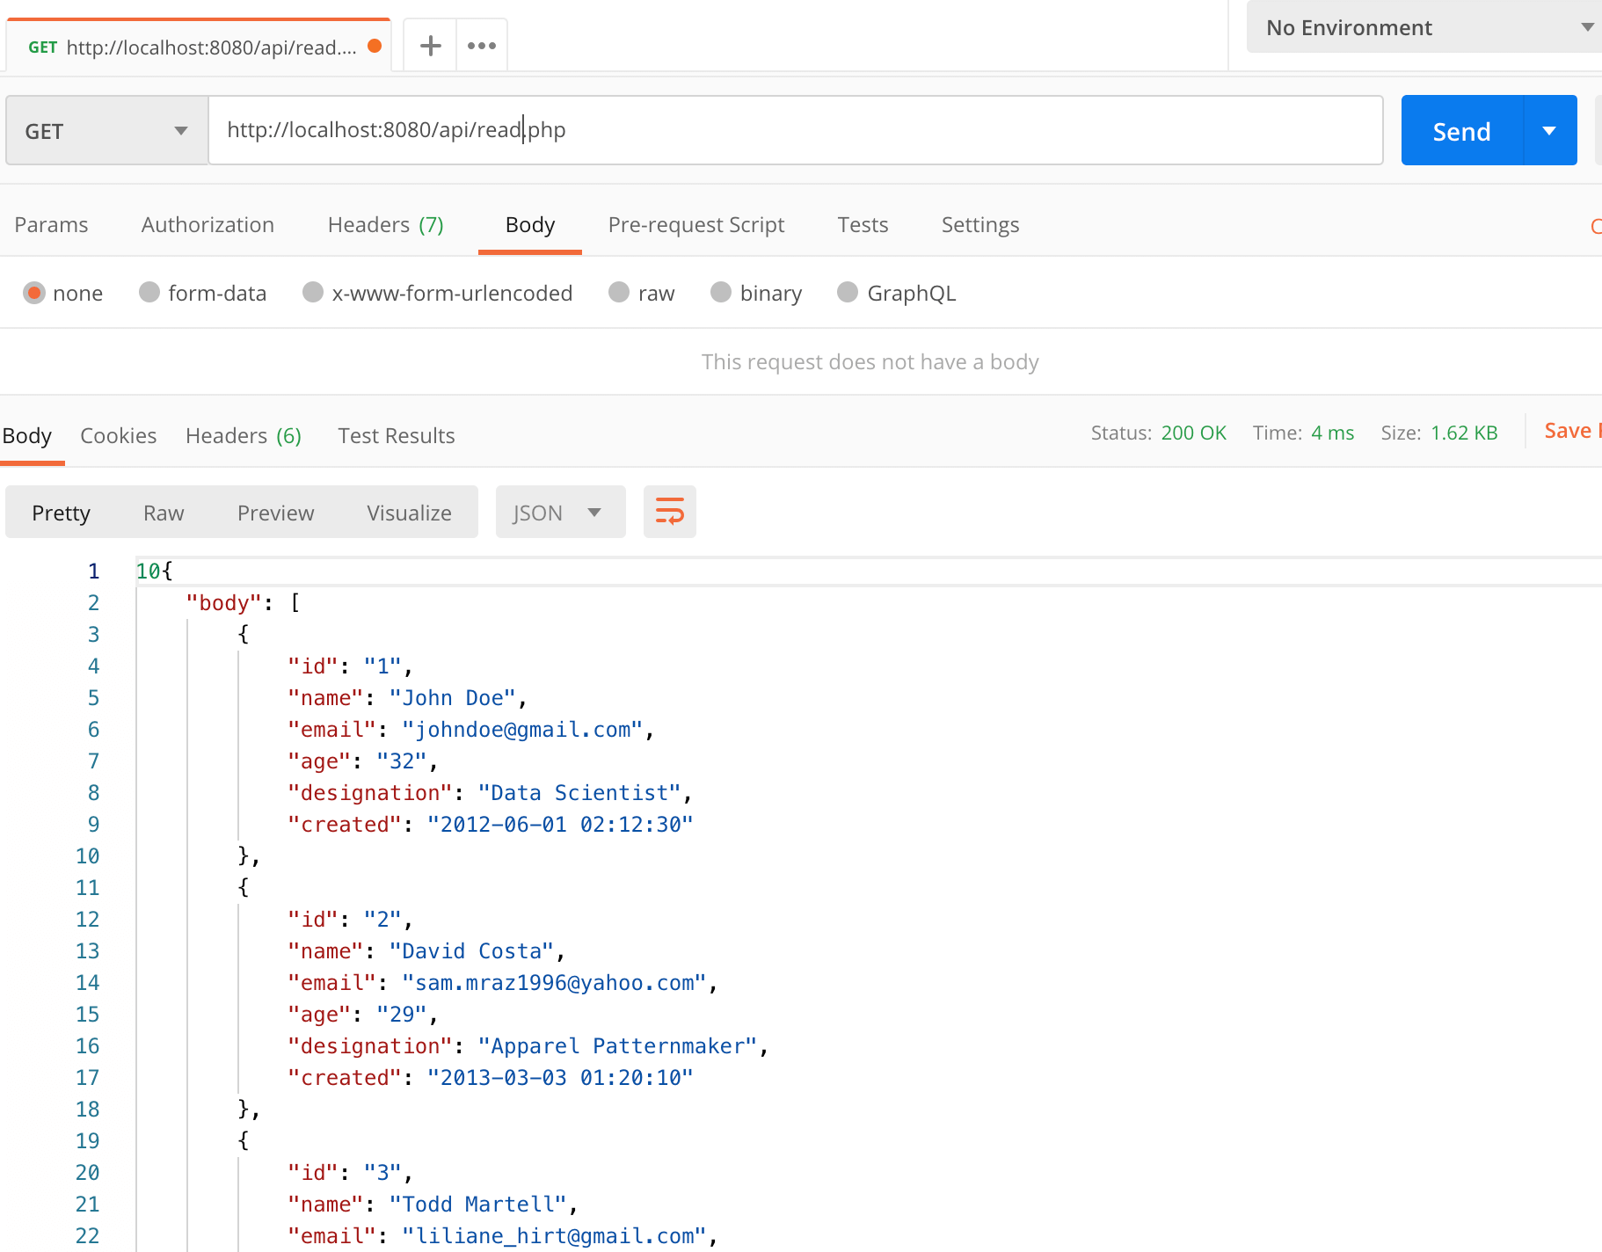Image resolution: width=1602 pixels, height=1252 pixels.
Task: Open the GET method dropdown
Action: (x=107, y=130)
